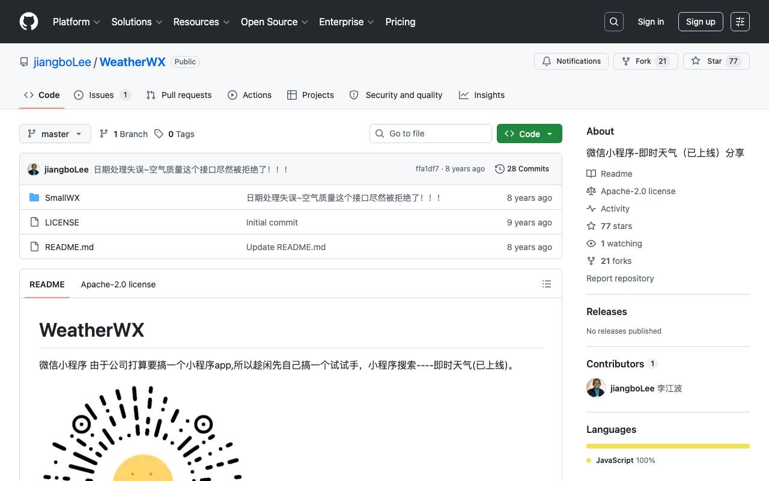Open the Releases heading link

607,311
